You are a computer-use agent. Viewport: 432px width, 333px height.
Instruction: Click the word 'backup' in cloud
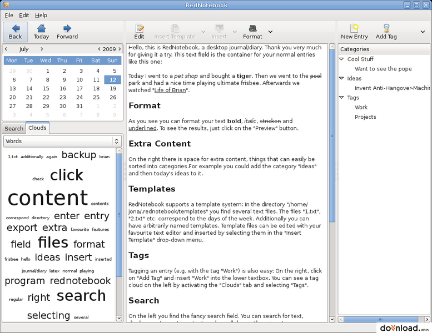(x=79, y=155)
